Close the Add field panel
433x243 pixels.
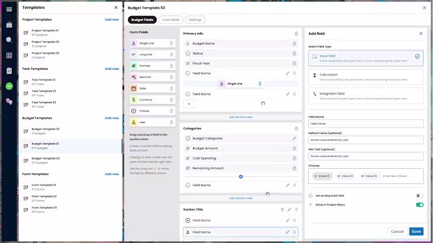[421, 34]
